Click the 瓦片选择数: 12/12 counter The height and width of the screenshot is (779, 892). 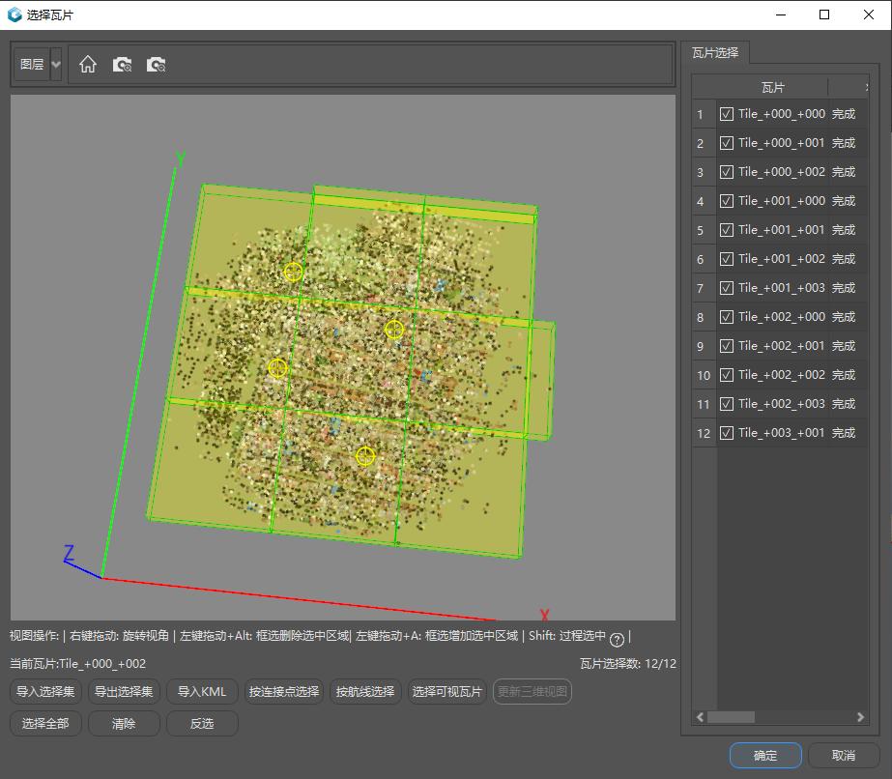[x=628, y=663]
